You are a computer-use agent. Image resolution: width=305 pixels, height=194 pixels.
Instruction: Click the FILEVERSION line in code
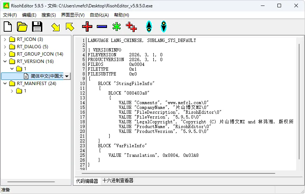[x=125, y=55]
